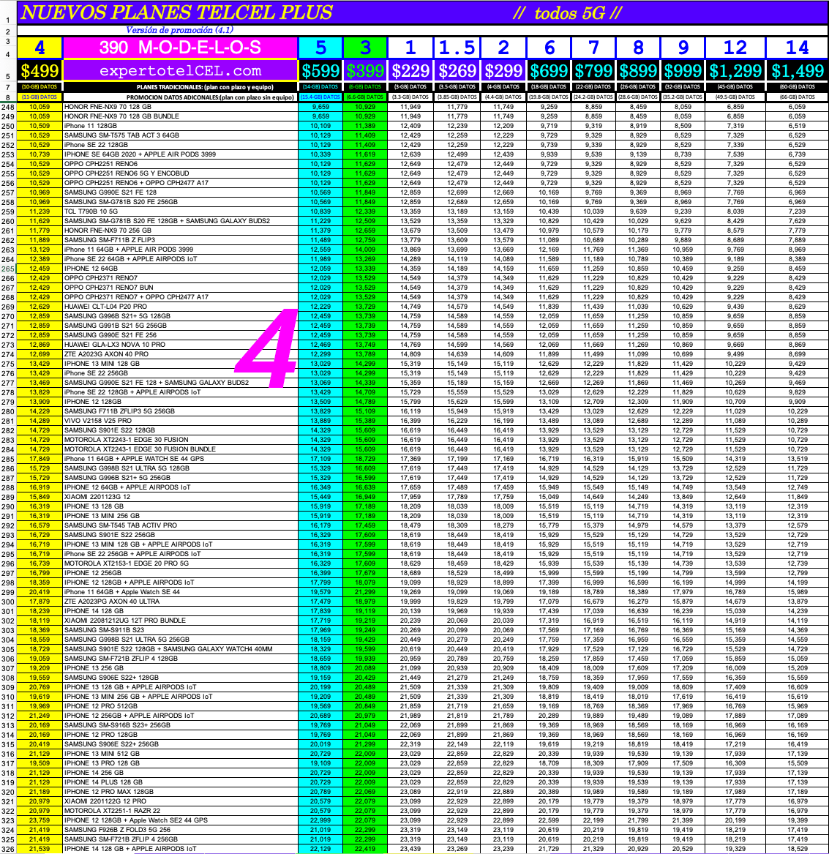Click the 'IPHONE 14 128 GB + APPLE AIRPODS IoT' cell

point(180,849)
